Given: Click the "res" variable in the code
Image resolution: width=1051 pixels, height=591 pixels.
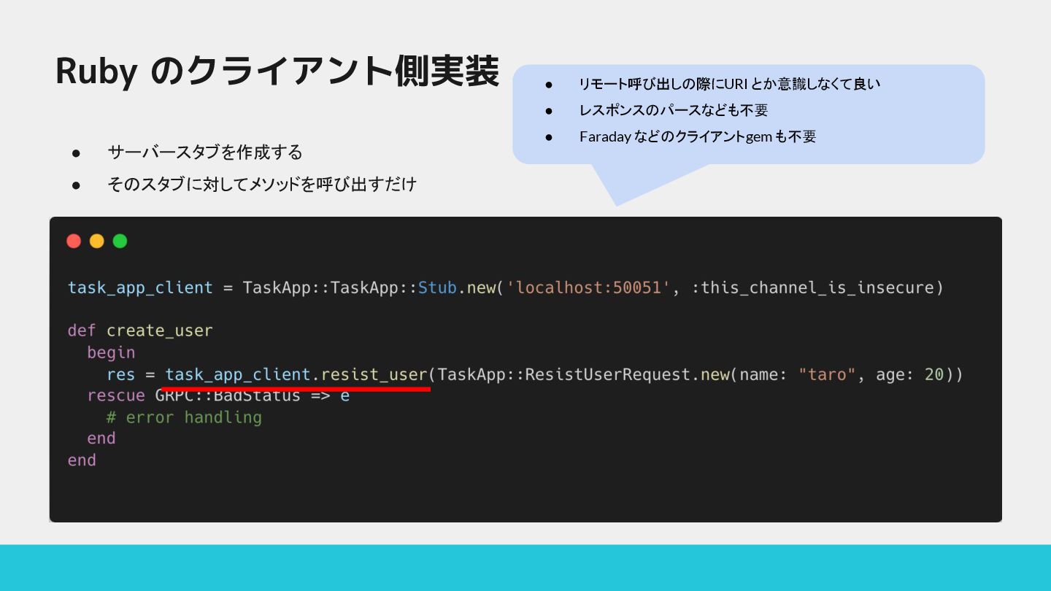Looking at the screenshot, I should pyautogui.click(x=120, y=375).
